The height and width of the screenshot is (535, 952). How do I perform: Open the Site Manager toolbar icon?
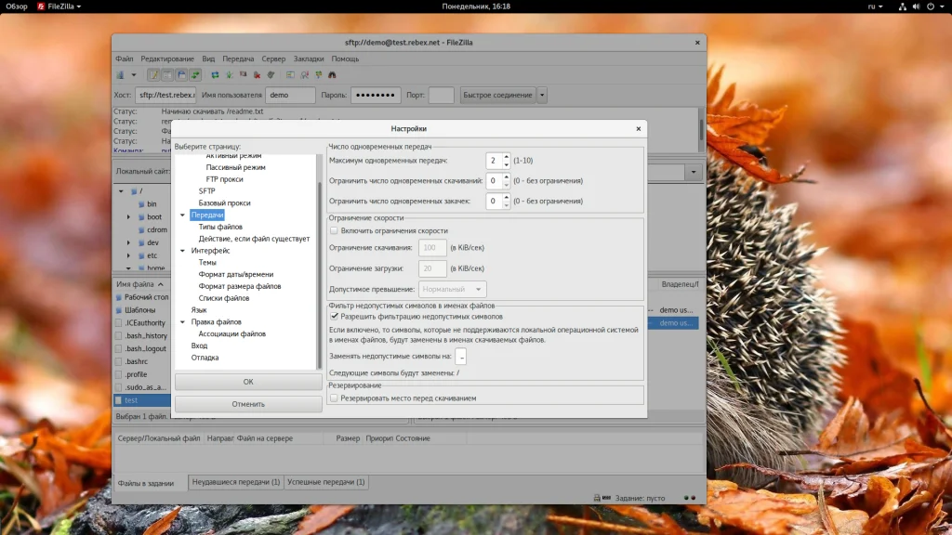click(121, 74)
